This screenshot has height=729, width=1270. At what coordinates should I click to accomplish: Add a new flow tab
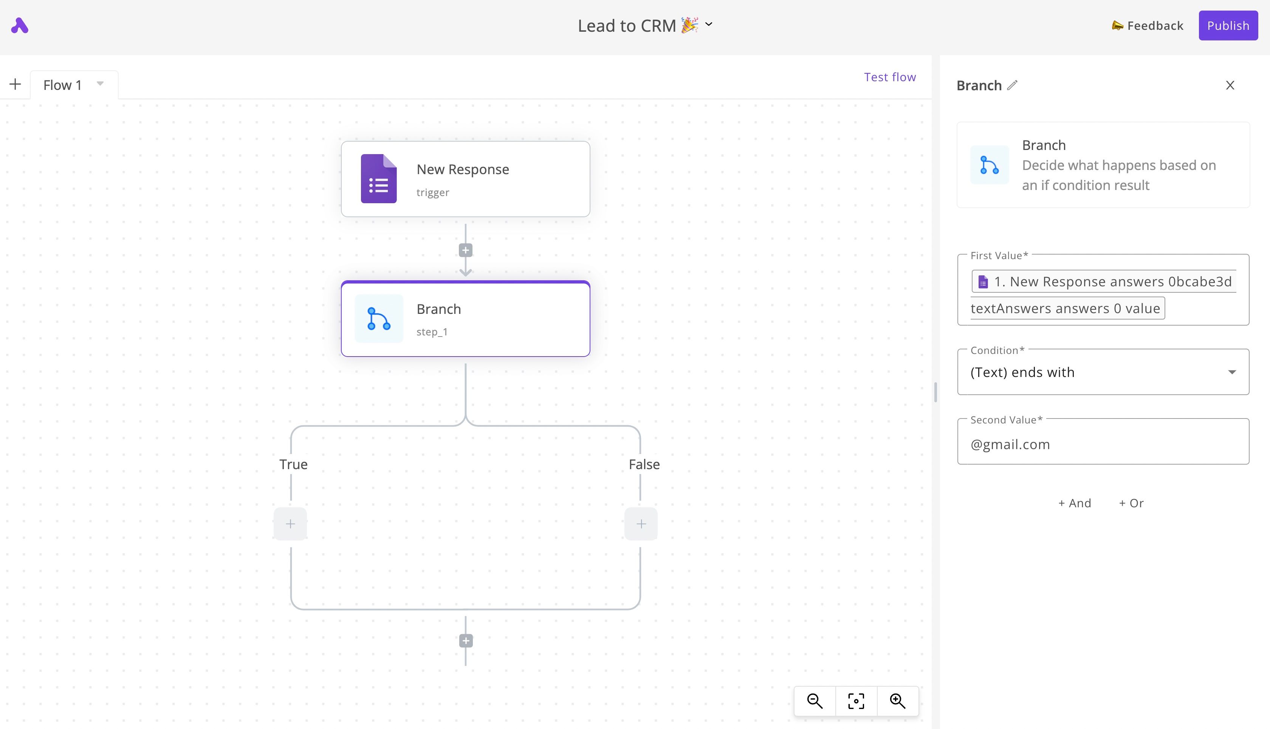(15, 84)
